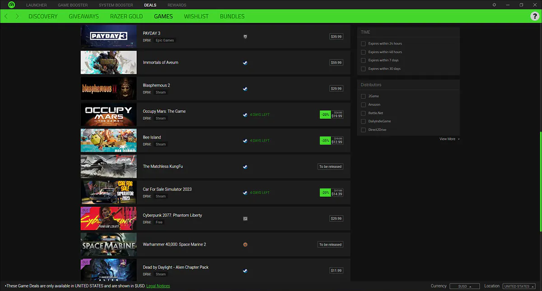Click the Steam icon for The Matchless KungFu
The width and height of the screenshot is (542, 291).
[245, 167]
